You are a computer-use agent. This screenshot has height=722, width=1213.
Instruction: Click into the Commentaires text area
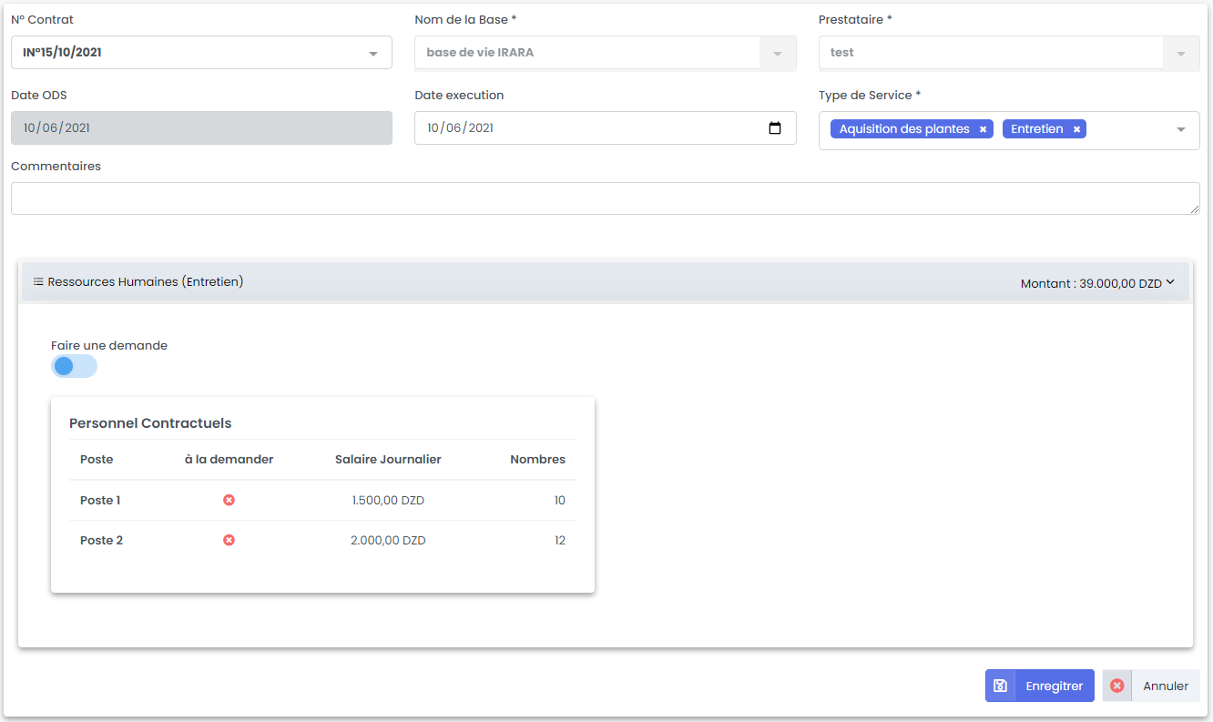tap(605, 198)
